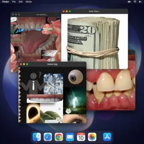Maximize the How Your... window

(70, 12)
